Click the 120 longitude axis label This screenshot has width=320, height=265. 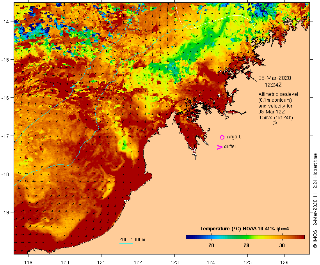tap(65, 262)
